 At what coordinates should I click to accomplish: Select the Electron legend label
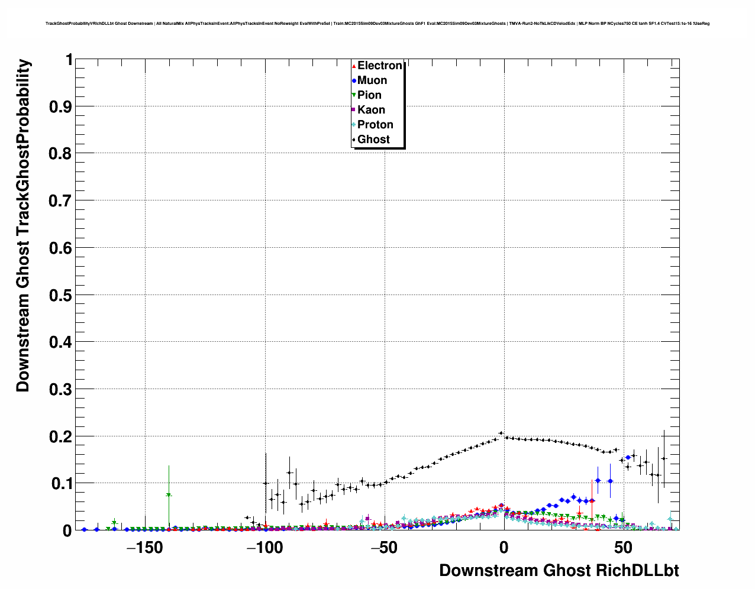point(380,66)
